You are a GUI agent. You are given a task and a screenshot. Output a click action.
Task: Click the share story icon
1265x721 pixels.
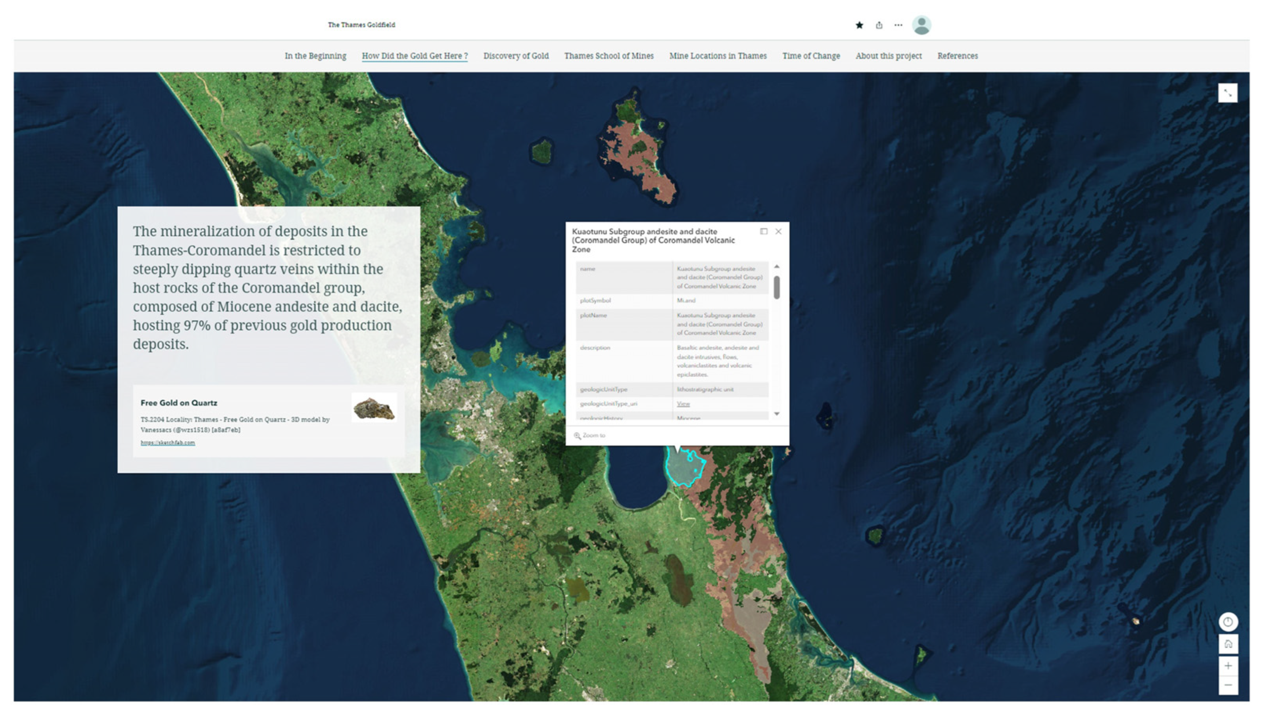(879, 25)
